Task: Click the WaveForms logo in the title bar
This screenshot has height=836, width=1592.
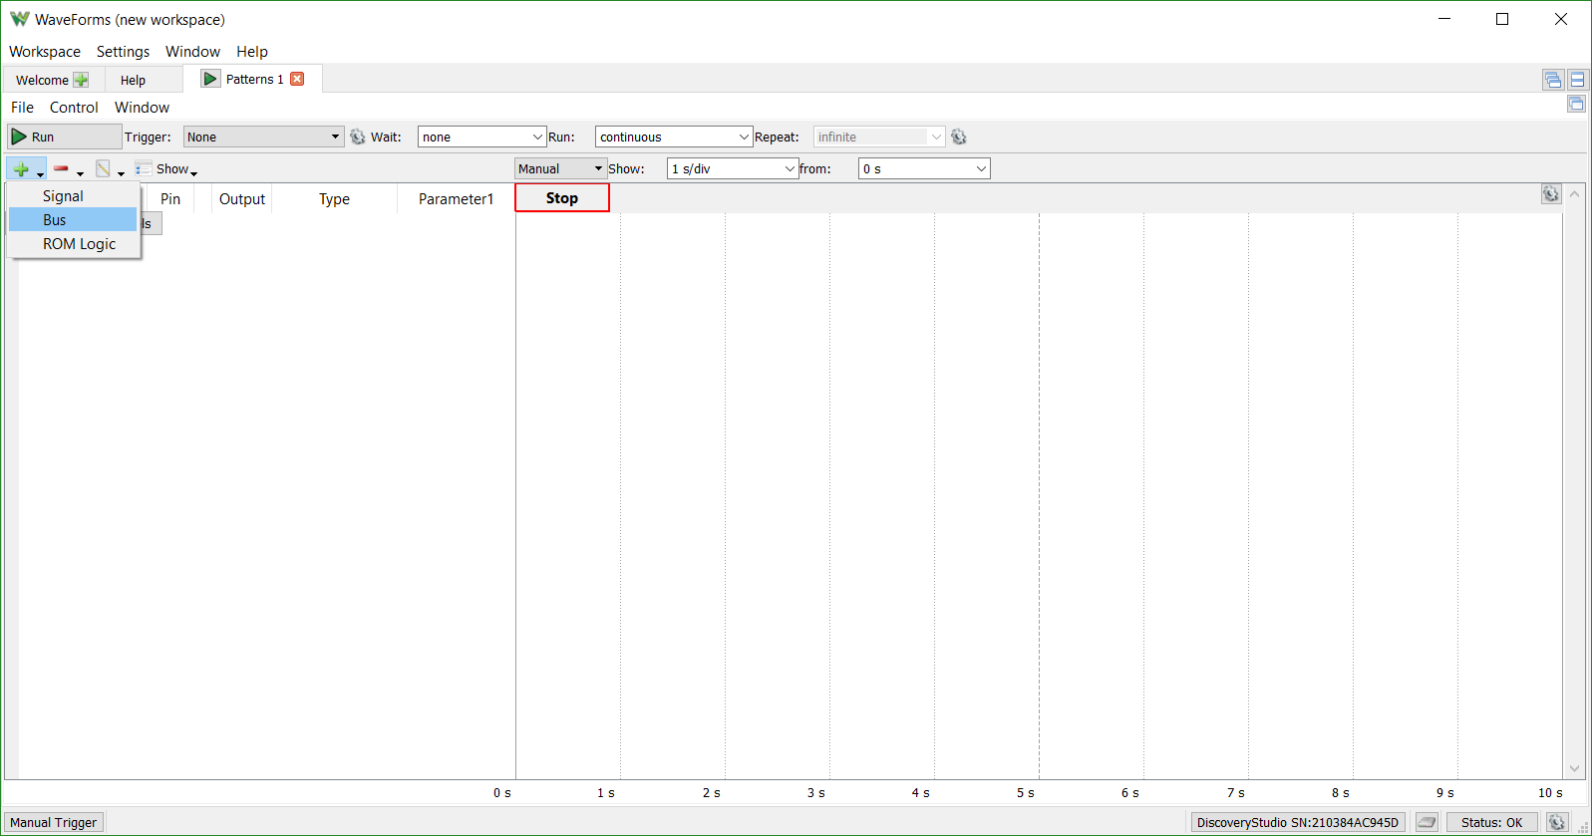Action: 19,19
